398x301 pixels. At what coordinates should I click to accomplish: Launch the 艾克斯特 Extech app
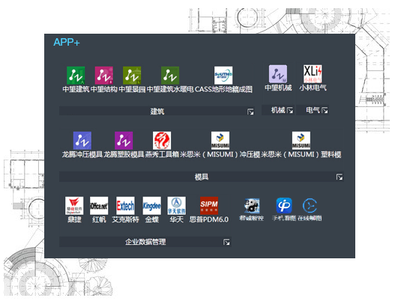click(x=125, y=206)
